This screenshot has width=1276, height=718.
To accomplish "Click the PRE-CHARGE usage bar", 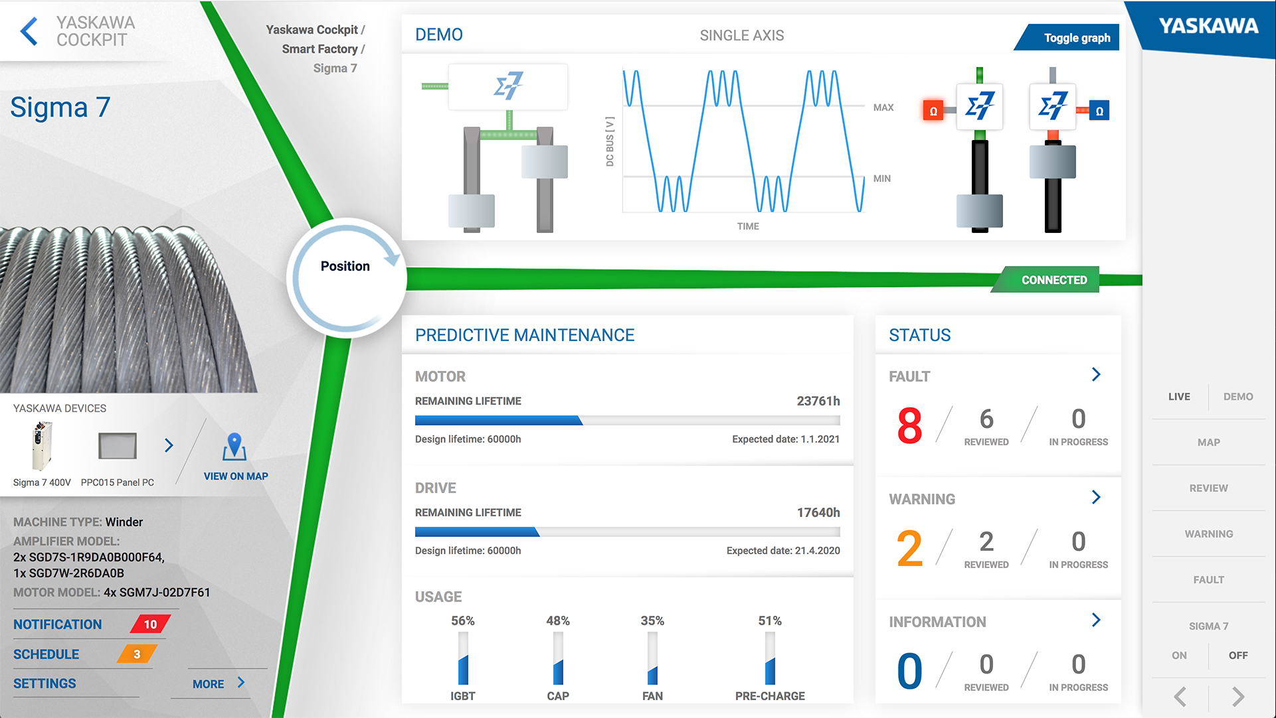I will pos(770,658).
